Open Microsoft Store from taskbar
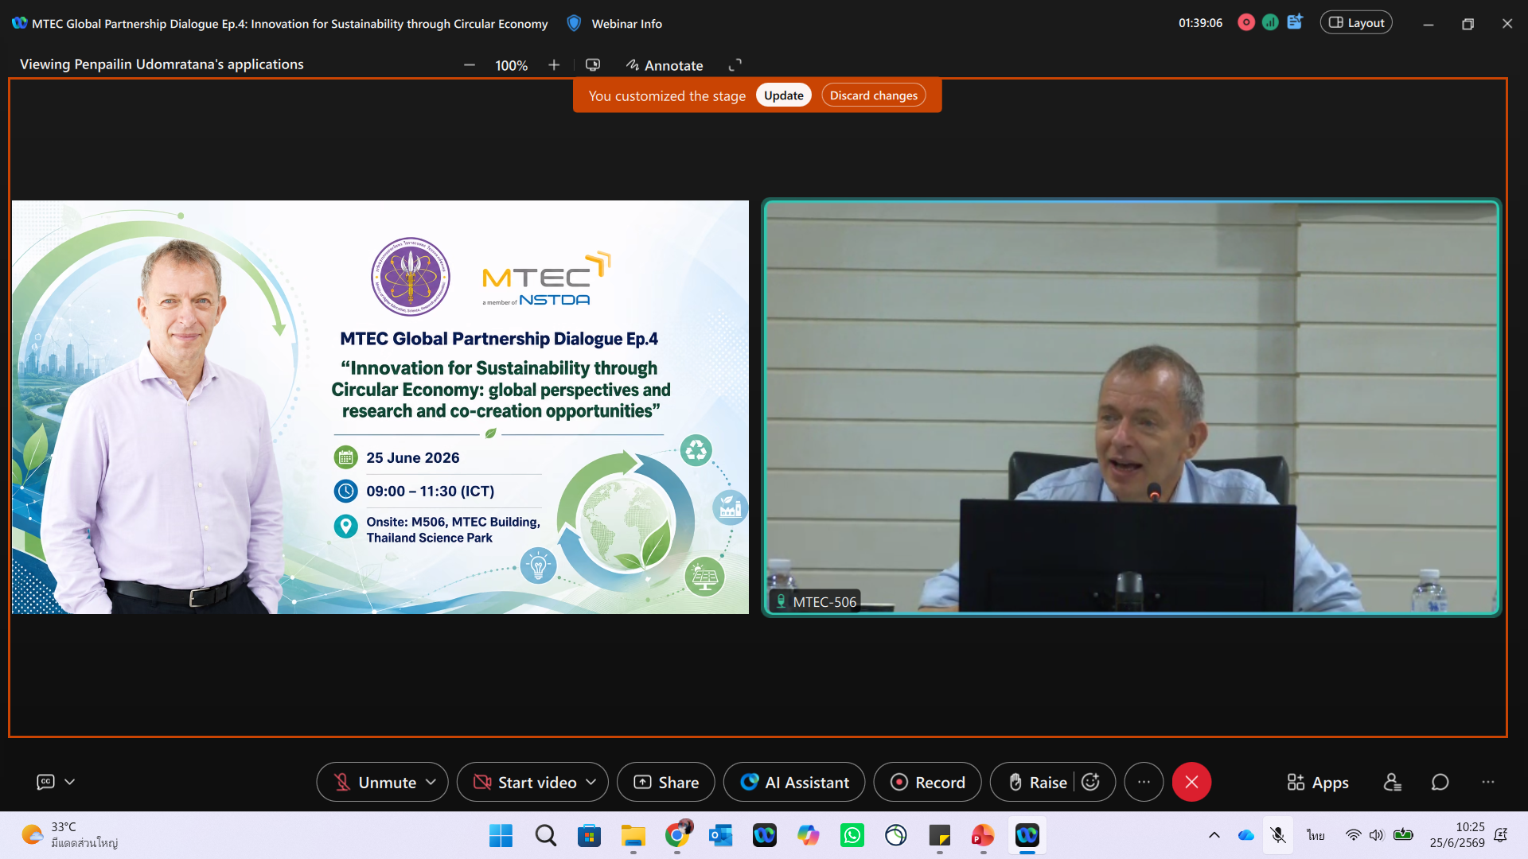Screen dimensions: 1528x859 (589, 836)
